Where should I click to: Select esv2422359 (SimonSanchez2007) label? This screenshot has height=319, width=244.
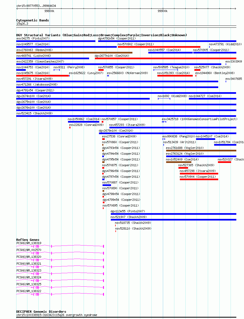pyautogui.click(x=40, y=61)
